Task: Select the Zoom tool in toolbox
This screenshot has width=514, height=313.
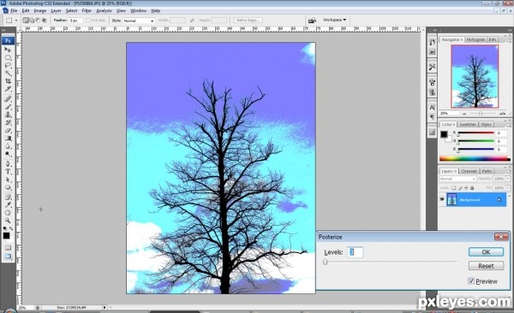Action: click(8, 221)
